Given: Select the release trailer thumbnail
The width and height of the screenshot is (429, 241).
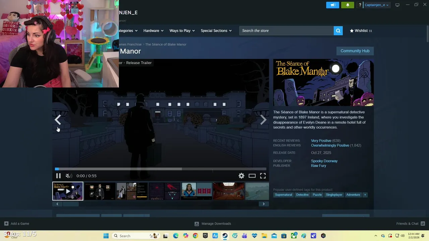Looking at the screenshot, I should tap(68, 191).
